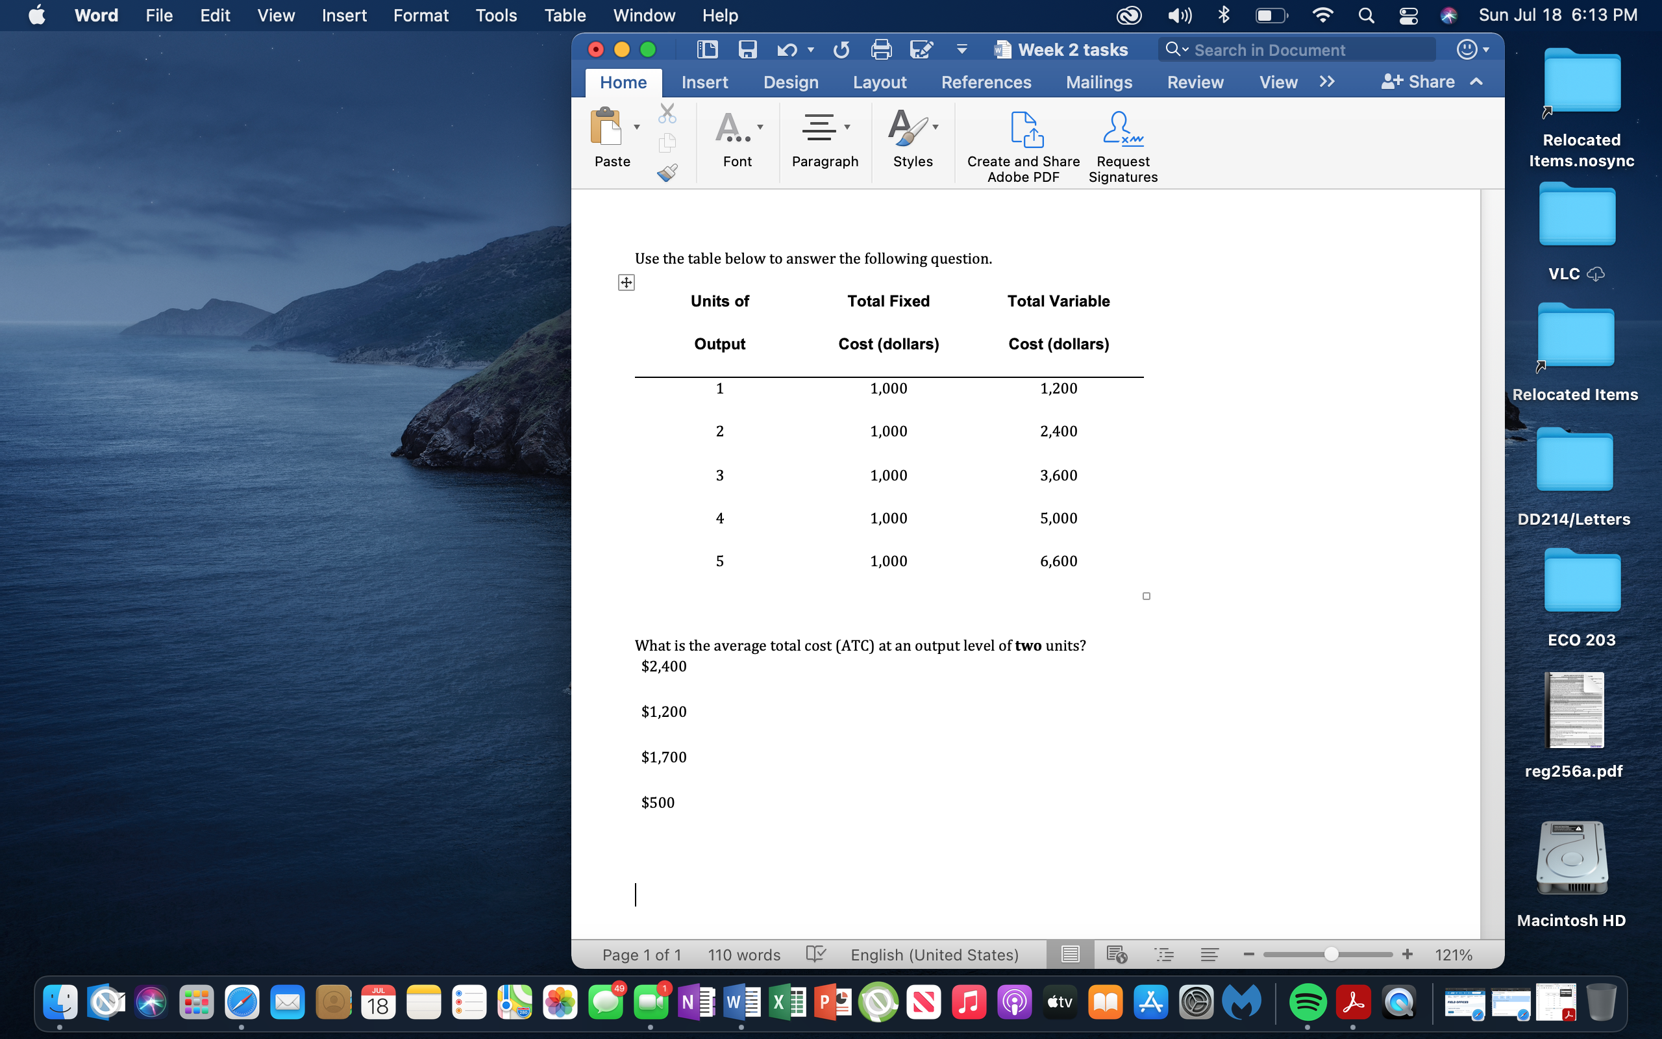Check spelling via status bar proofing icon
The width and height of the screenshot is (1662, 1039).
point(815,954)
